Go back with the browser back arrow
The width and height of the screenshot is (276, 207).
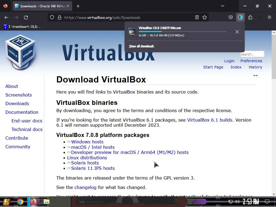6,18
